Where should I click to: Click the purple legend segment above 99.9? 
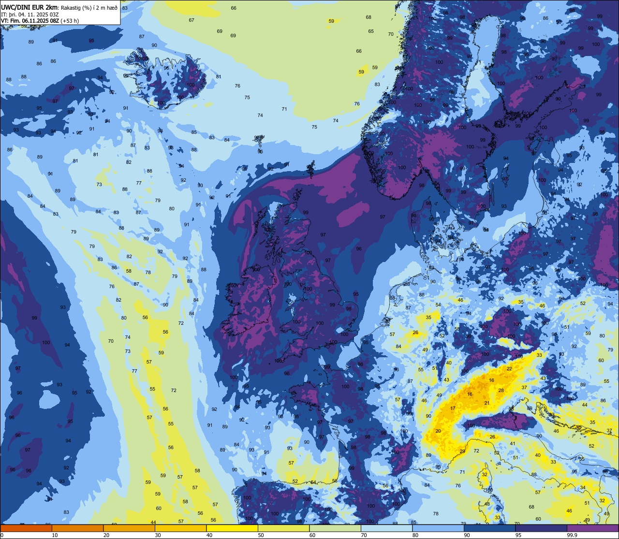pos(592,528)
